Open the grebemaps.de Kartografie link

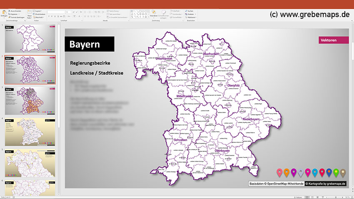coord(325,183)
